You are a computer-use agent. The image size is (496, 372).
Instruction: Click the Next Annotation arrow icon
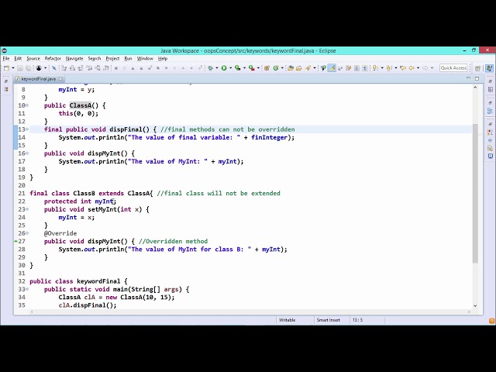click(x=375, y=68)
